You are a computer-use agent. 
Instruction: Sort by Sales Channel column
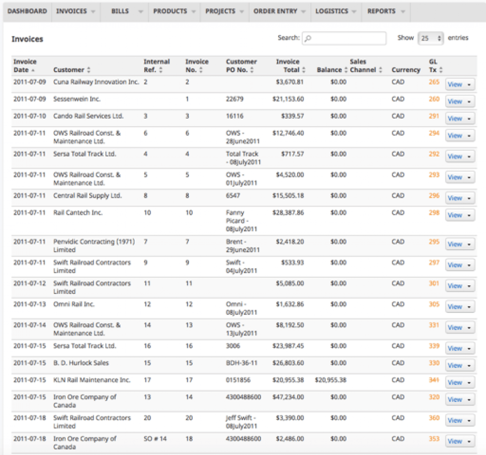pos(380,70)
